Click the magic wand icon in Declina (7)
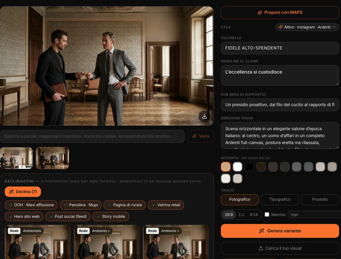This screenshot has height=259, width=341. tap(11, 192)
